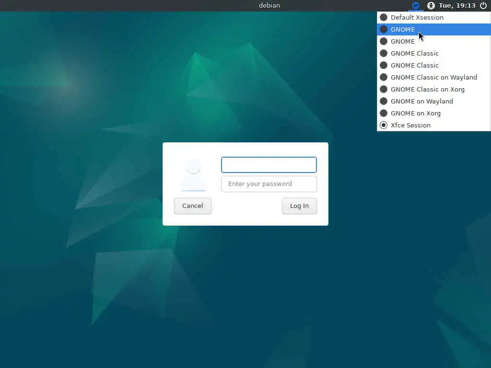Click the Cancel button
This screenshot has height=368, width=491.
coord(193,206)
